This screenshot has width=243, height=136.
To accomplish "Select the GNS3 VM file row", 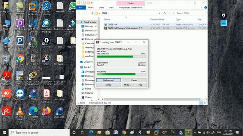I will 155,25.
